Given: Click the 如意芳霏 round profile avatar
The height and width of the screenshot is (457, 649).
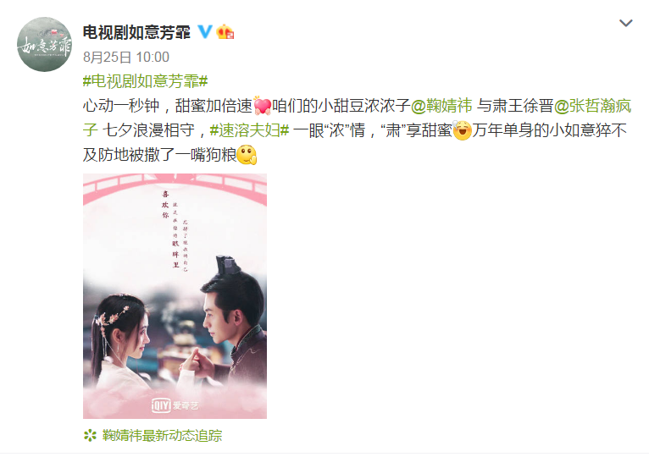Looking at the screenshot, I should click(x=44, y=44).
